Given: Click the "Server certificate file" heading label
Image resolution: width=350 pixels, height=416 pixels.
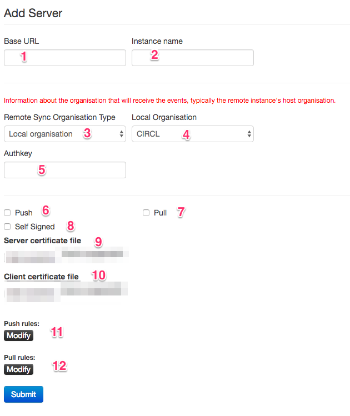Looking at the screenshot, I should coord(42,240).
